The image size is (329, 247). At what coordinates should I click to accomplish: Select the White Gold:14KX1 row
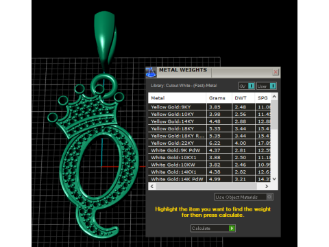(210, 172)
